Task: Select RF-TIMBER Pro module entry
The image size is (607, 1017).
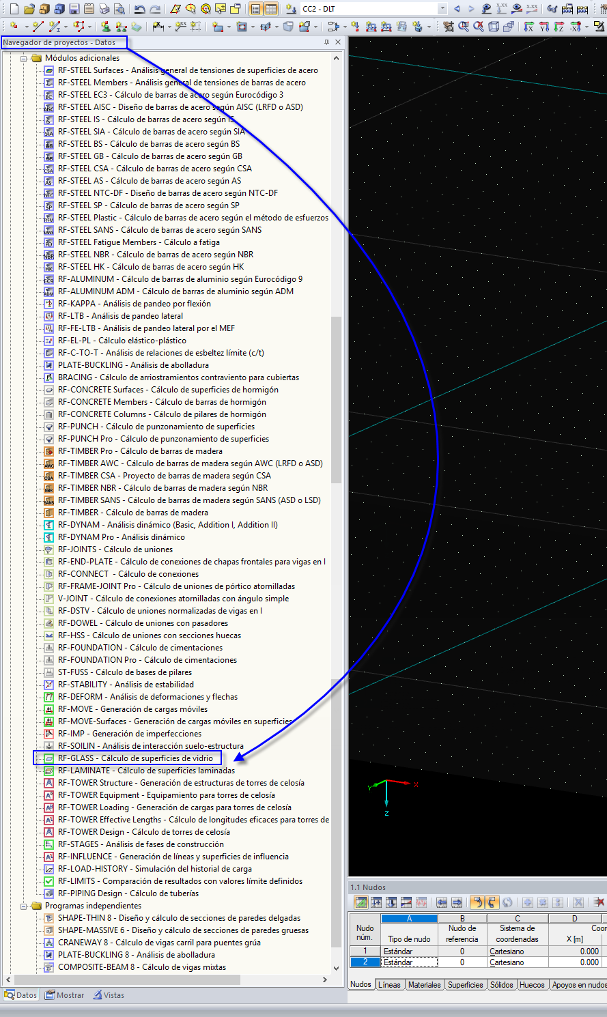Action: click(x=140, y=451)
